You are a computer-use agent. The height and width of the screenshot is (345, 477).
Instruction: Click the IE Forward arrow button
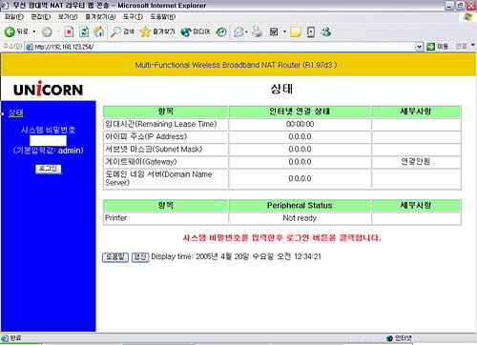click(47, 31)
